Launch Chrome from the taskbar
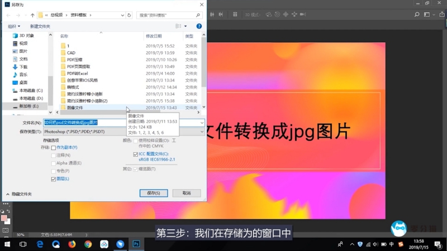The width and height of the screenshot is (447, 251). (x=88, y=244)
